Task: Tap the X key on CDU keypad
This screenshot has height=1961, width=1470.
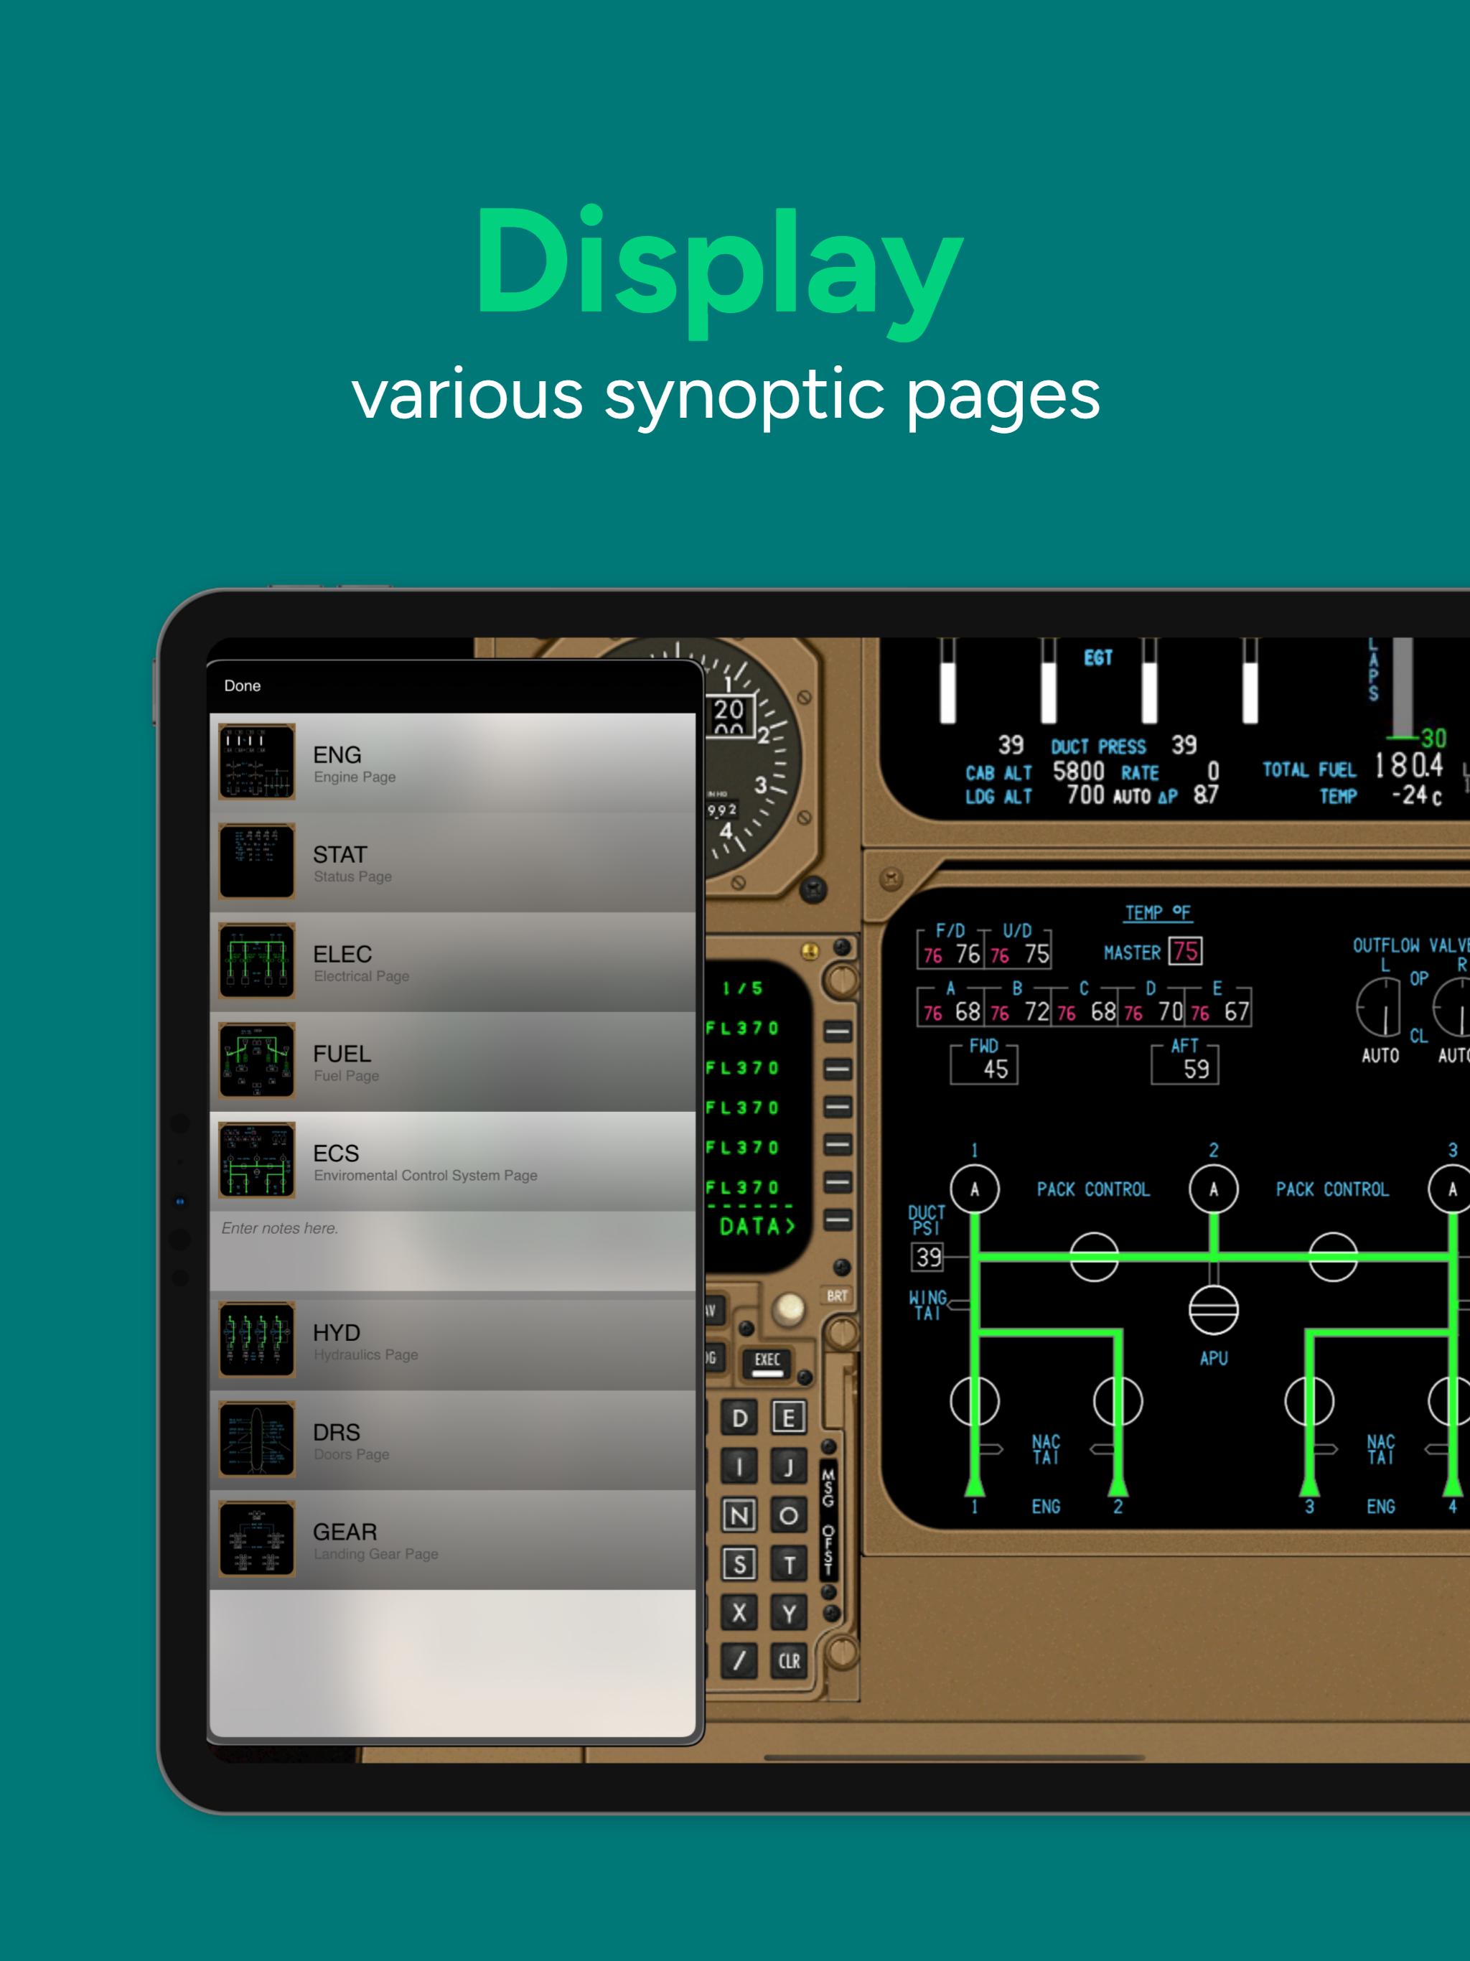Action: (x=739, y=1611)
